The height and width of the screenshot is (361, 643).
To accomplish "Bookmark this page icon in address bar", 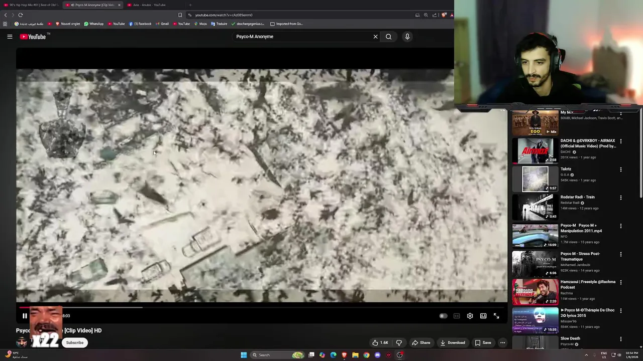I will point(180,15).
